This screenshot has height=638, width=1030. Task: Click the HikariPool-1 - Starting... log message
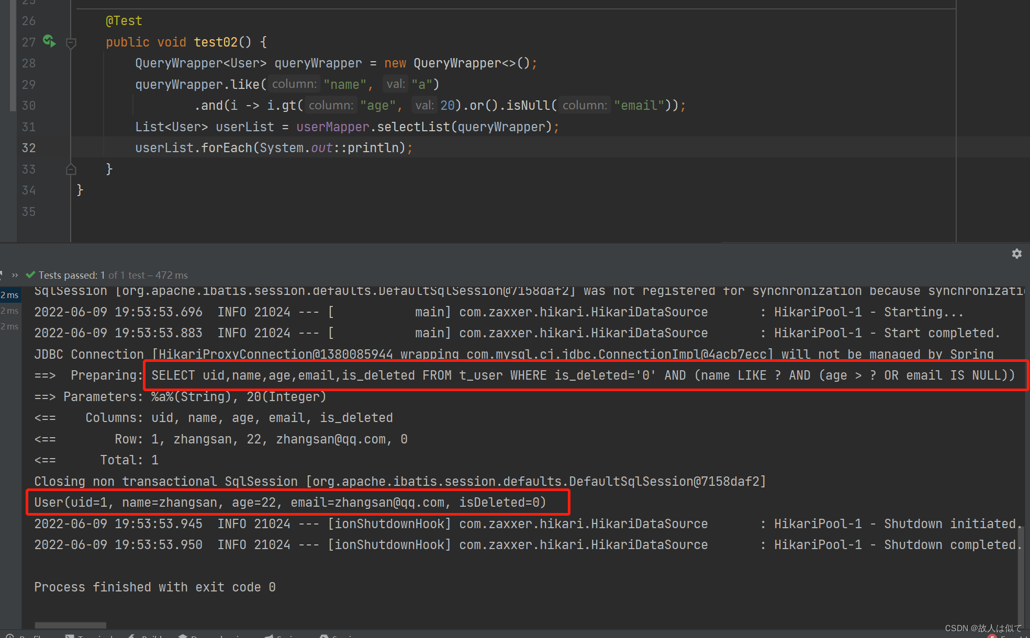pyautogui.click(x=869, y=312)
